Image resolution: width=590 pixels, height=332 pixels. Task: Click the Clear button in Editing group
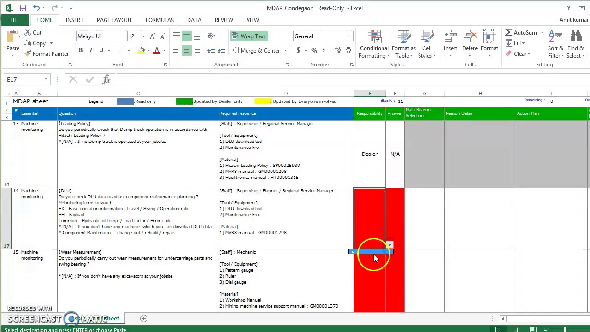518,54
